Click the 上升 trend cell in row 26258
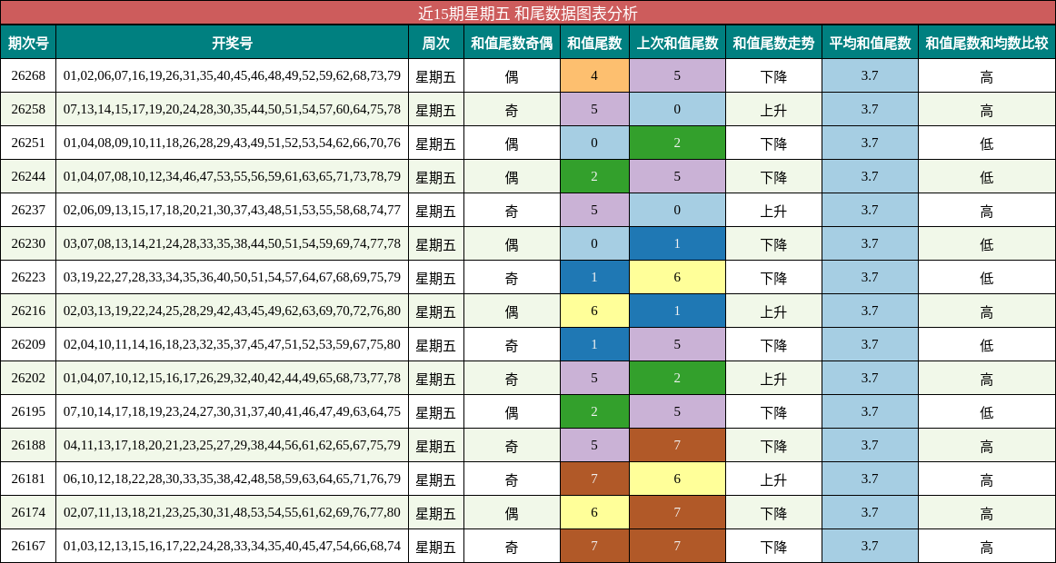The height and width of the screenshot is (563, 1056). pos(773,110)
